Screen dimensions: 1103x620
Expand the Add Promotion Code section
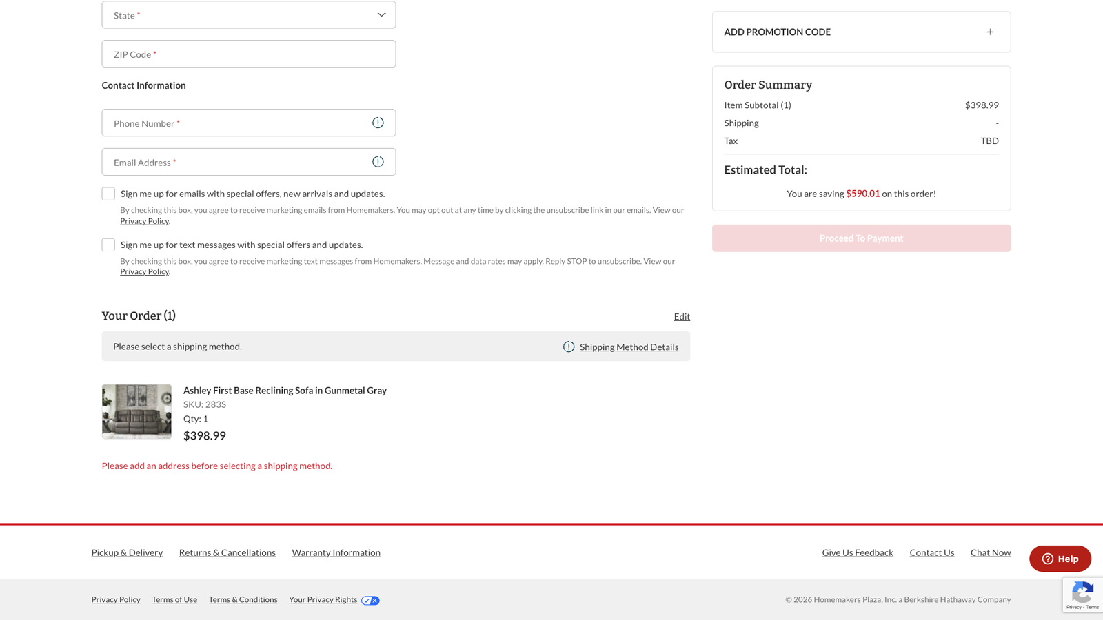pyautogui.click(x=778, y=32)
